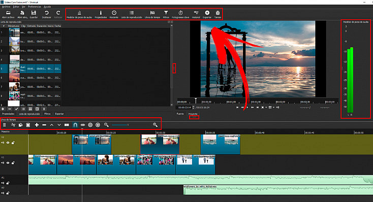Toggle the magnet snap button in the timeline

tap(75, 125)
